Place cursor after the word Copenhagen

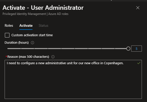coord(122,63)
